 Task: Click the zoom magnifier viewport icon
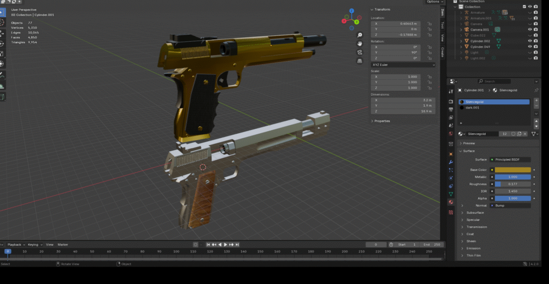[360, 34]
